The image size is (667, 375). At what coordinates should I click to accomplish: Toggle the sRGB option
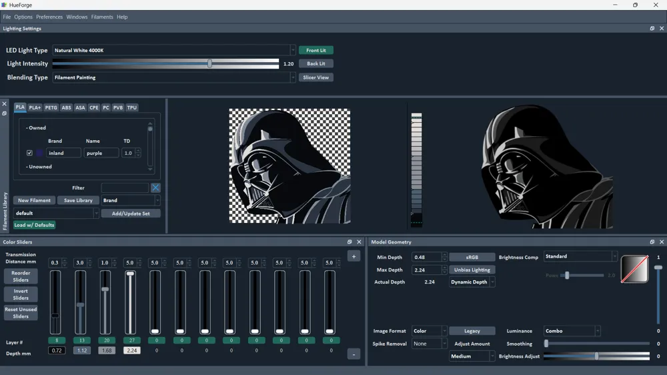point(472,257)
